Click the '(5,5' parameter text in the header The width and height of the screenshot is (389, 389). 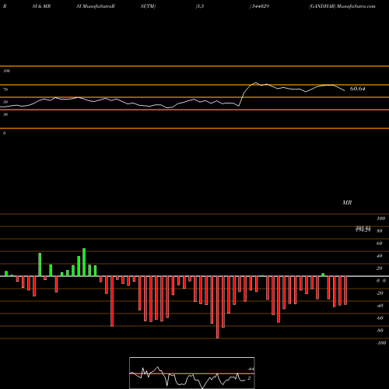[x=200, y=6]
